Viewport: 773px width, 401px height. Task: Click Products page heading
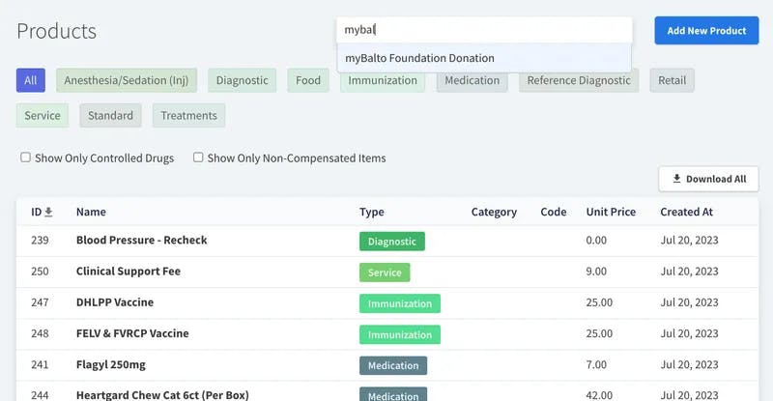[x=57, y=31]
